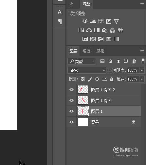Image resolution: width=146 pixels, height=165 pixels.
Task: Click the 背景 layer lock icon
Action: click(134, 122)
